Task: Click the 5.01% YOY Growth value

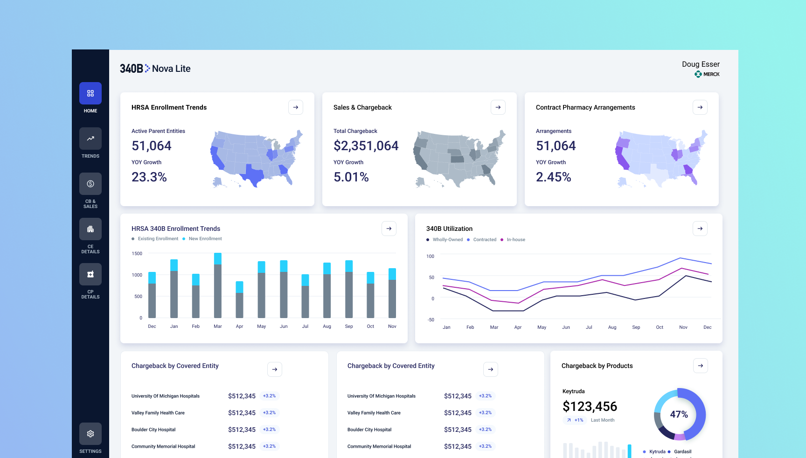Action: tap(351, 177)
